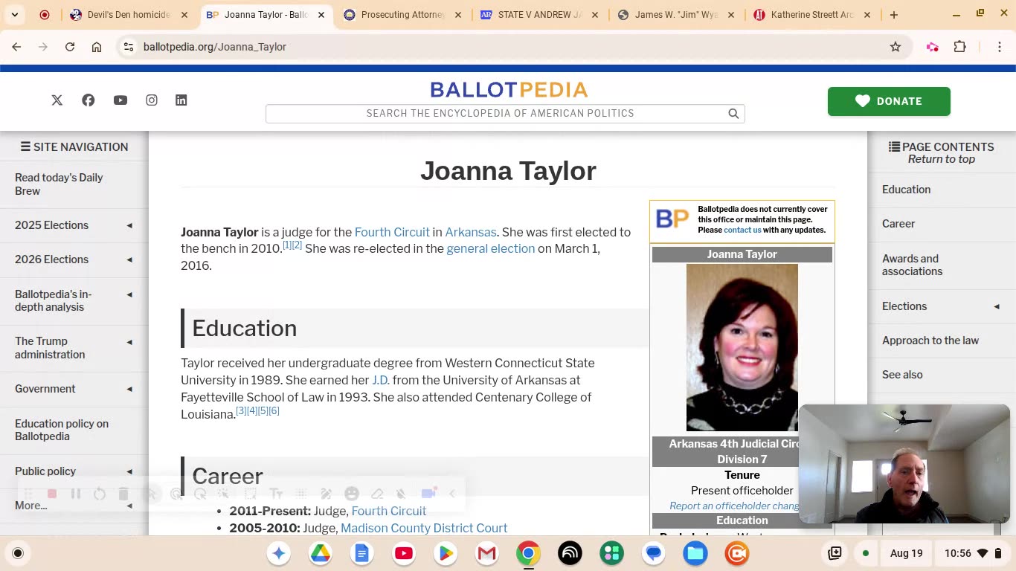Viewport: 1016px width, 571px height.
Task: Delete the recording with the trash icon
Action: [123, 494]
